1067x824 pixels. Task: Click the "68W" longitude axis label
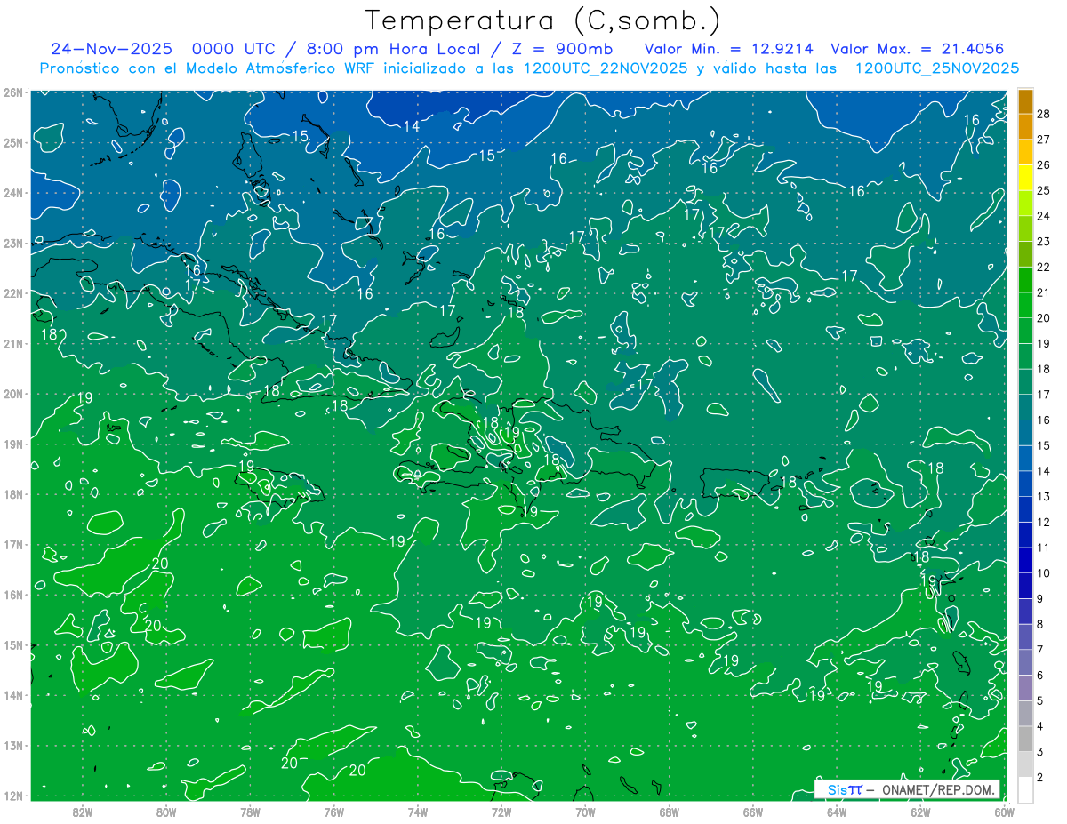tap(669, 812)
